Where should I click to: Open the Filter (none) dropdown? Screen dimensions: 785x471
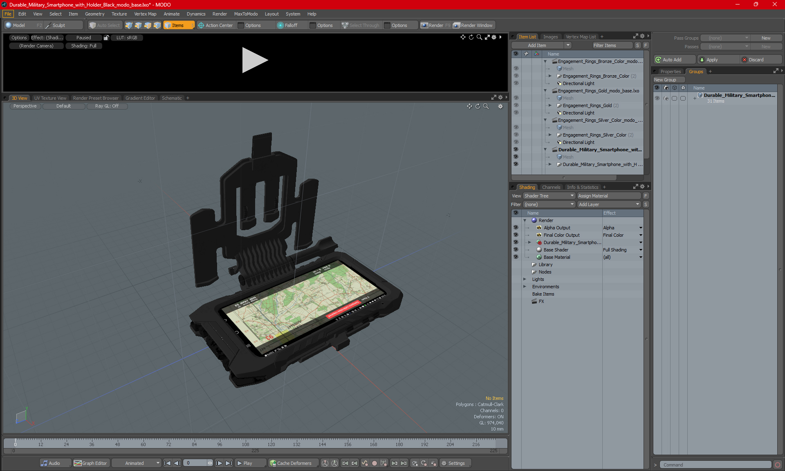tap(549, 204)
